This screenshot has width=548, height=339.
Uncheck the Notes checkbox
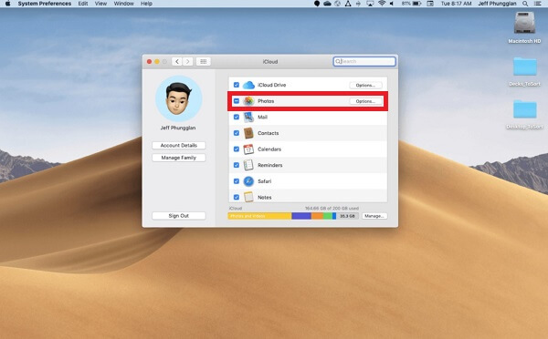tap(237, 197)
